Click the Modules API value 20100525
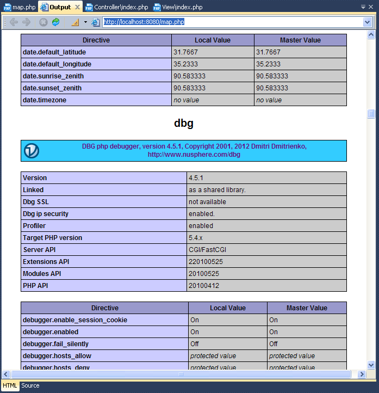 pos(204,274)
